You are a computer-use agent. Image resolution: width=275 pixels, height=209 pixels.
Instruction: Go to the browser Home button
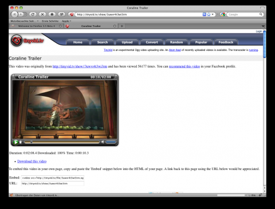coord(52,14)
